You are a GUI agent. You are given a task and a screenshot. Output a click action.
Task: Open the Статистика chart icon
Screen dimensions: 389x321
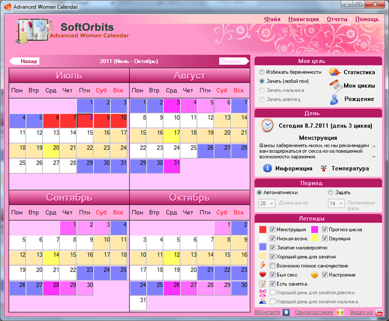click(x=334, y=72)
